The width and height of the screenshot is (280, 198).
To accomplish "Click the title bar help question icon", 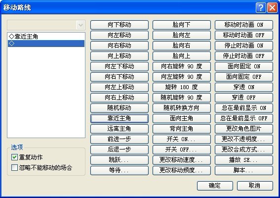I will (x=261, y=8).
